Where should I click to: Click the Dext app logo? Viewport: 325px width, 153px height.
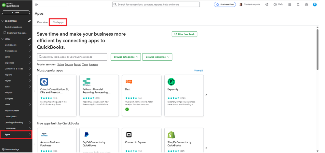[129, 82]
